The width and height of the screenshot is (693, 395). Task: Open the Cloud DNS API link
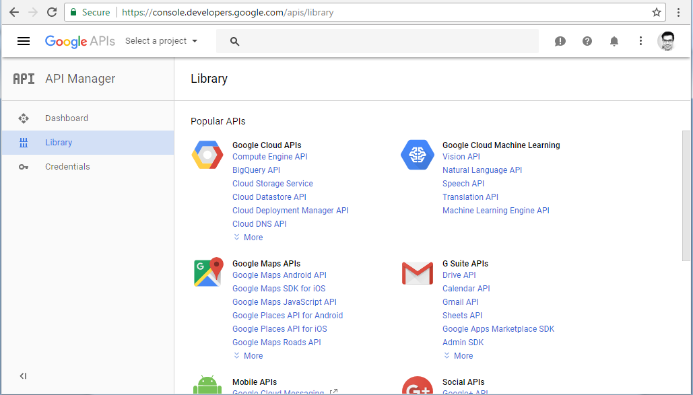tap(259, 224)
